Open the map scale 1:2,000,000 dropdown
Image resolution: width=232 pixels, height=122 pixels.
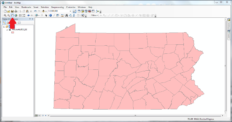pos(70,11)
